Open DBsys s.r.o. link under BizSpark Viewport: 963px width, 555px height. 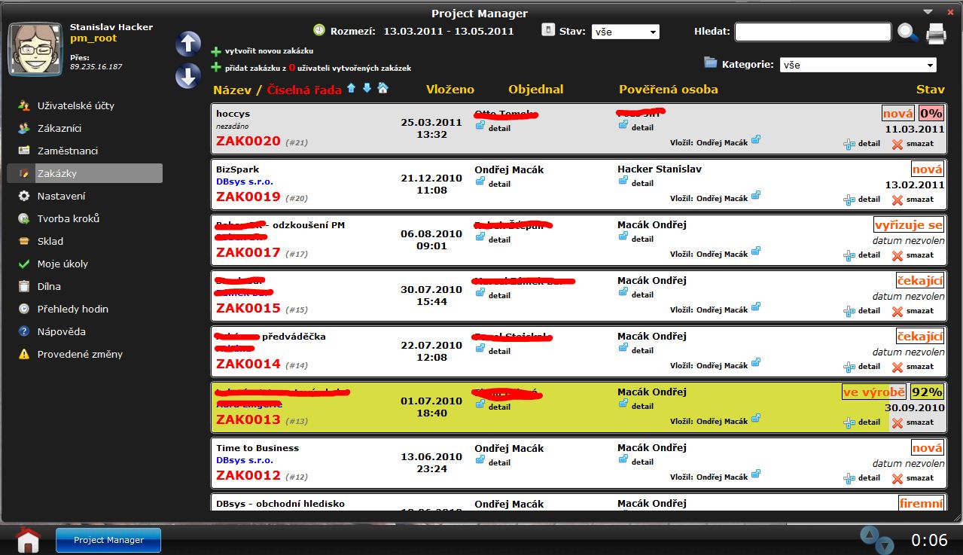pyautogui.click(x=245, y=181)
